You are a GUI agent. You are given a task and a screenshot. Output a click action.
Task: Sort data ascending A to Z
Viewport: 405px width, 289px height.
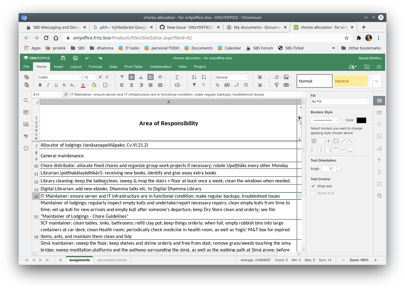click(x=194, y=77)
